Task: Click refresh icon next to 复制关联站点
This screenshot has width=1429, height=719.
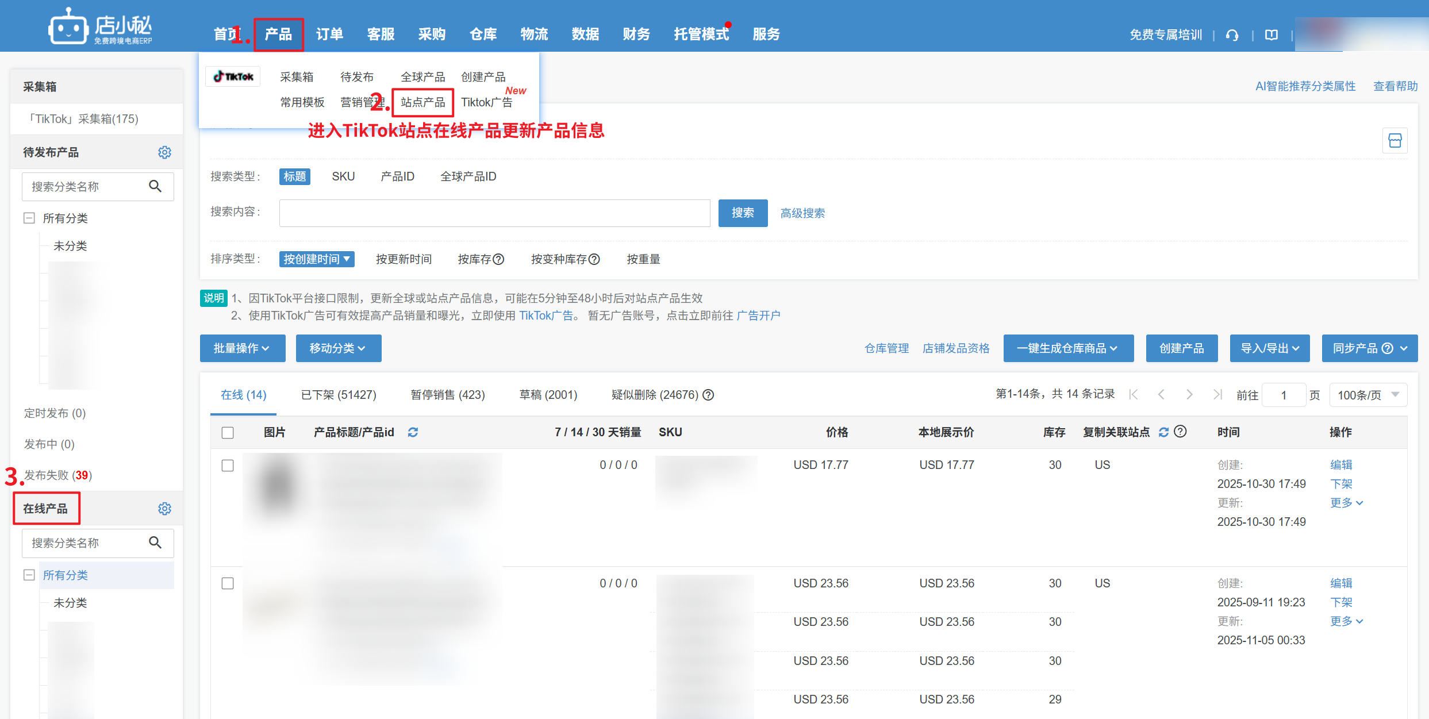Action: [1163, 432]
